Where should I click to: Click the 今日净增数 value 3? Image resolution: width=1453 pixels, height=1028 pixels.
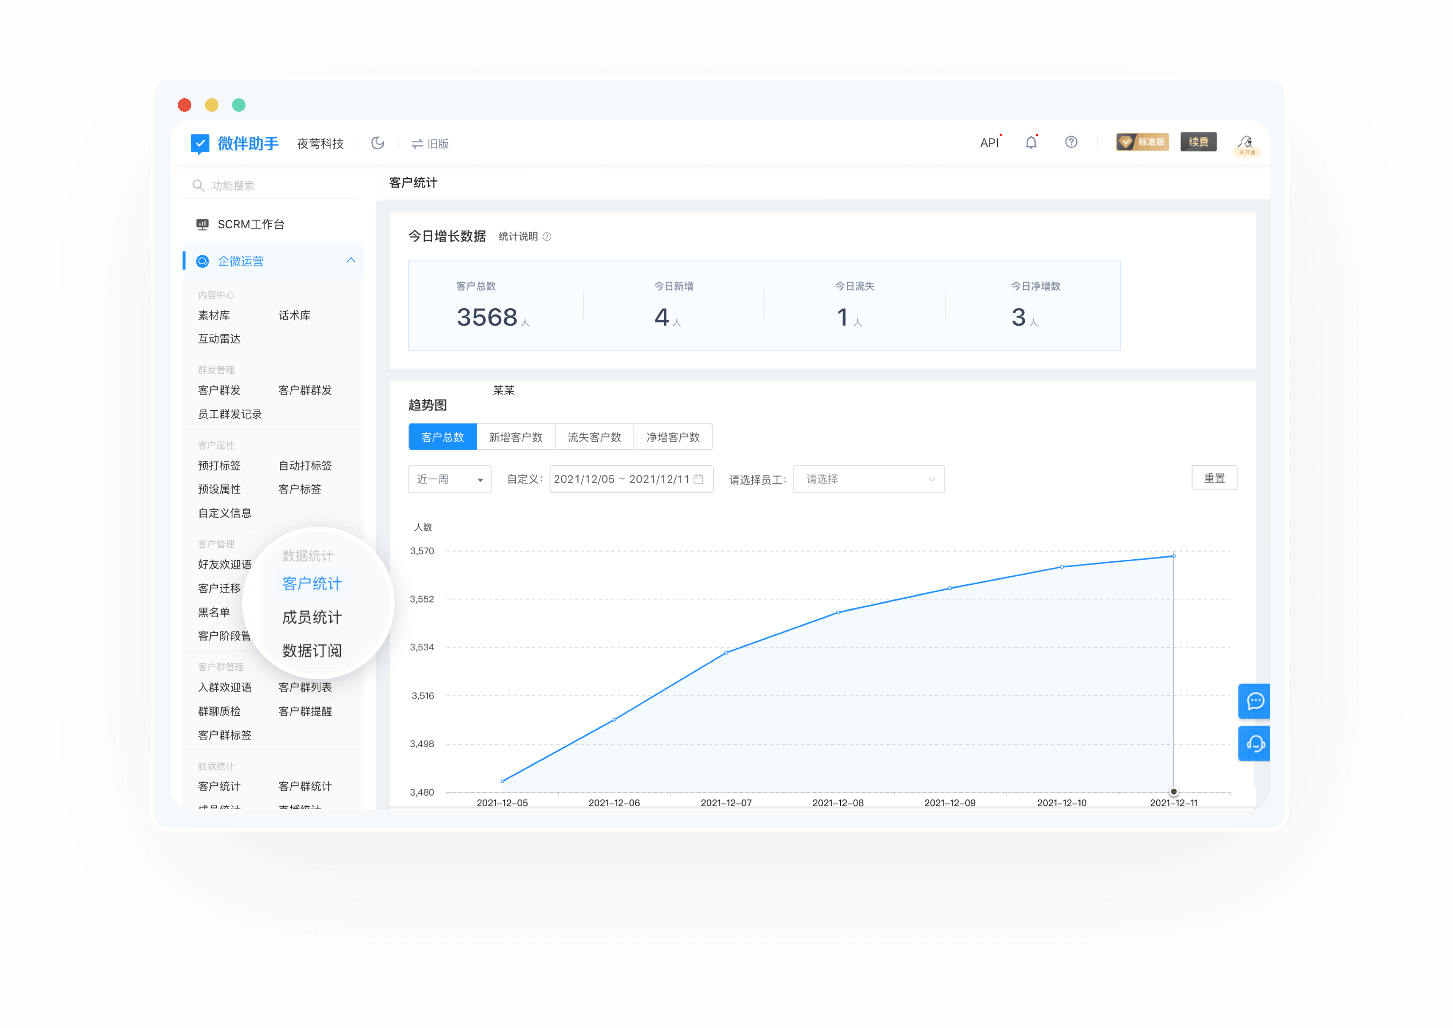tap(1018, 317)
